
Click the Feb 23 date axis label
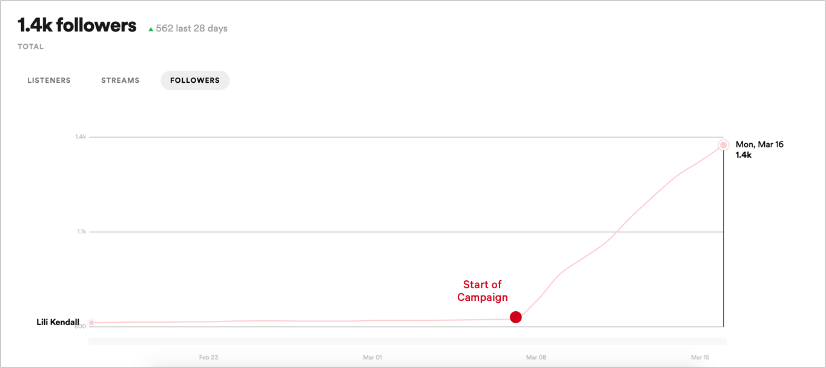click(208, 358)
